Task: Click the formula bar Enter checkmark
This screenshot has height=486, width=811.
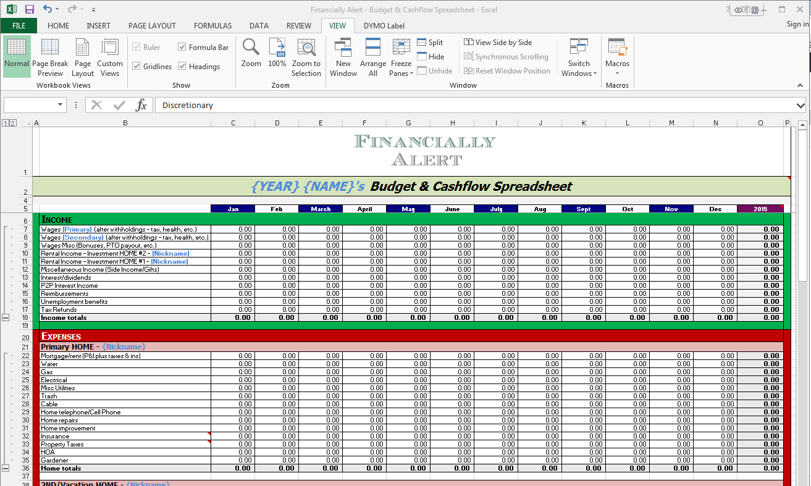Action: pyautogui.click(x=119, y=105)
